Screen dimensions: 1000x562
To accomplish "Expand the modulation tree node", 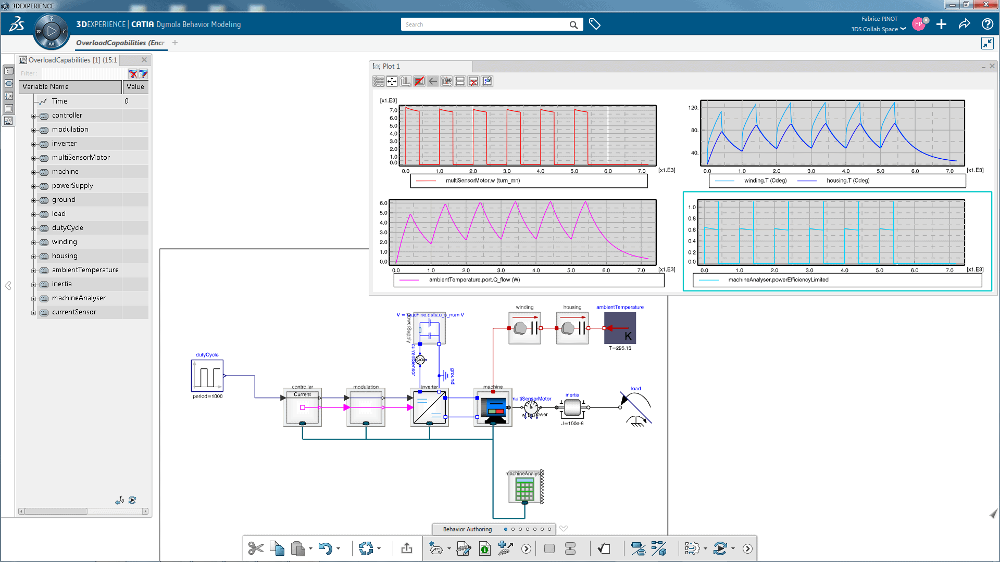I will pyautogui.click(x=34, y=130).
